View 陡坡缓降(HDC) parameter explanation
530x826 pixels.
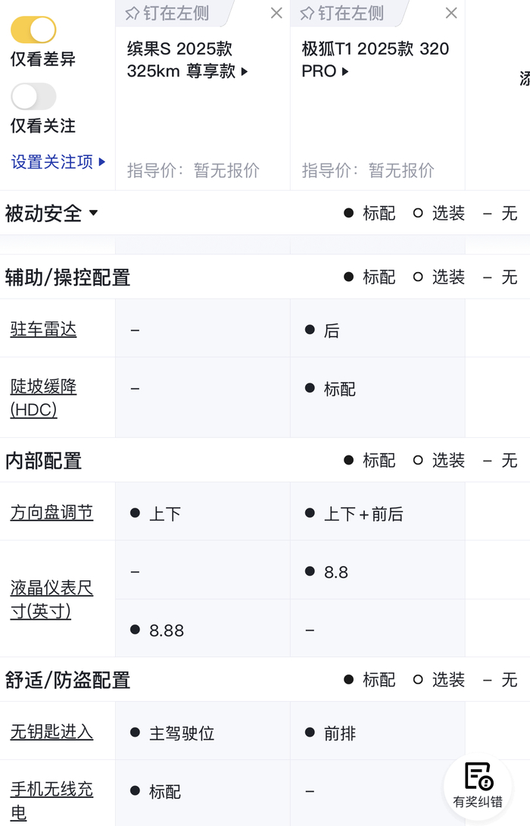43,398
